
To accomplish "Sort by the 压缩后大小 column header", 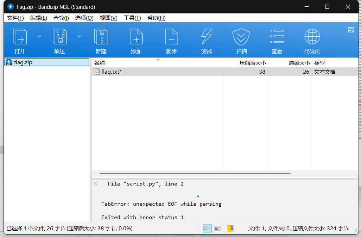I will point(252,63).
